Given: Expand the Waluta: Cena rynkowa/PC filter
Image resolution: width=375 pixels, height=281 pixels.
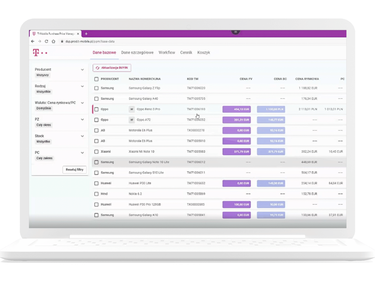Looking at the screenshot, I should coord(82,103).
